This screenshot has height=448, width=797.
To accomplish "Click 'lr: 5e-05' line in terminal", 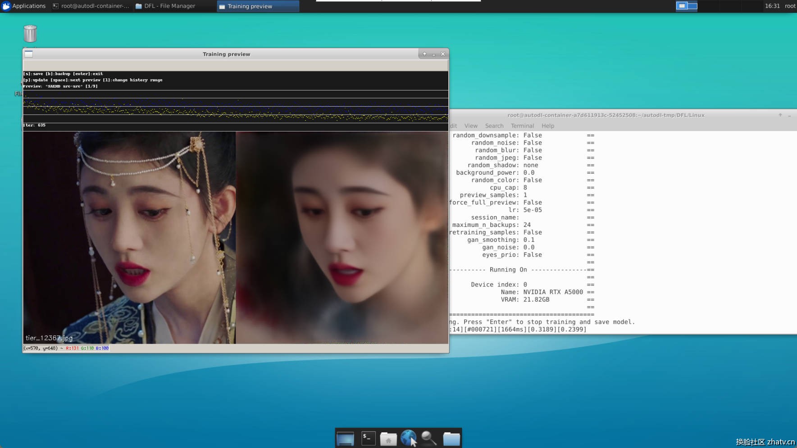I will tap(525, 210).
